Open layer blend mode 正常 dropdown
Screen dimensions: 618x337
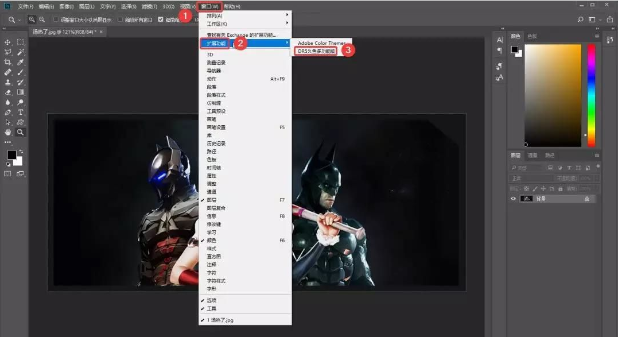coord(531,178)
